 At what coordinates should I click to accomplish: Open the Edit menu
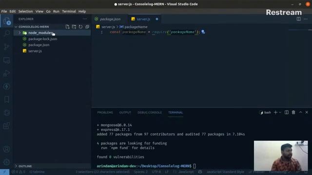pos(13,11)
